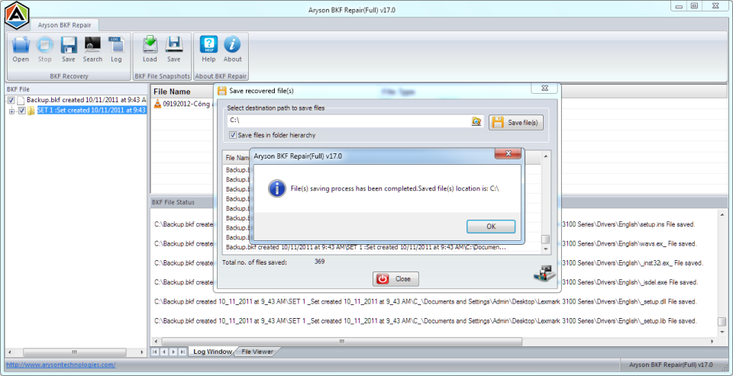Screen dimensions: 733x376
Task: Open a BKF file with the Open icon
Action: pyautogui.click(x=21, y=50)
